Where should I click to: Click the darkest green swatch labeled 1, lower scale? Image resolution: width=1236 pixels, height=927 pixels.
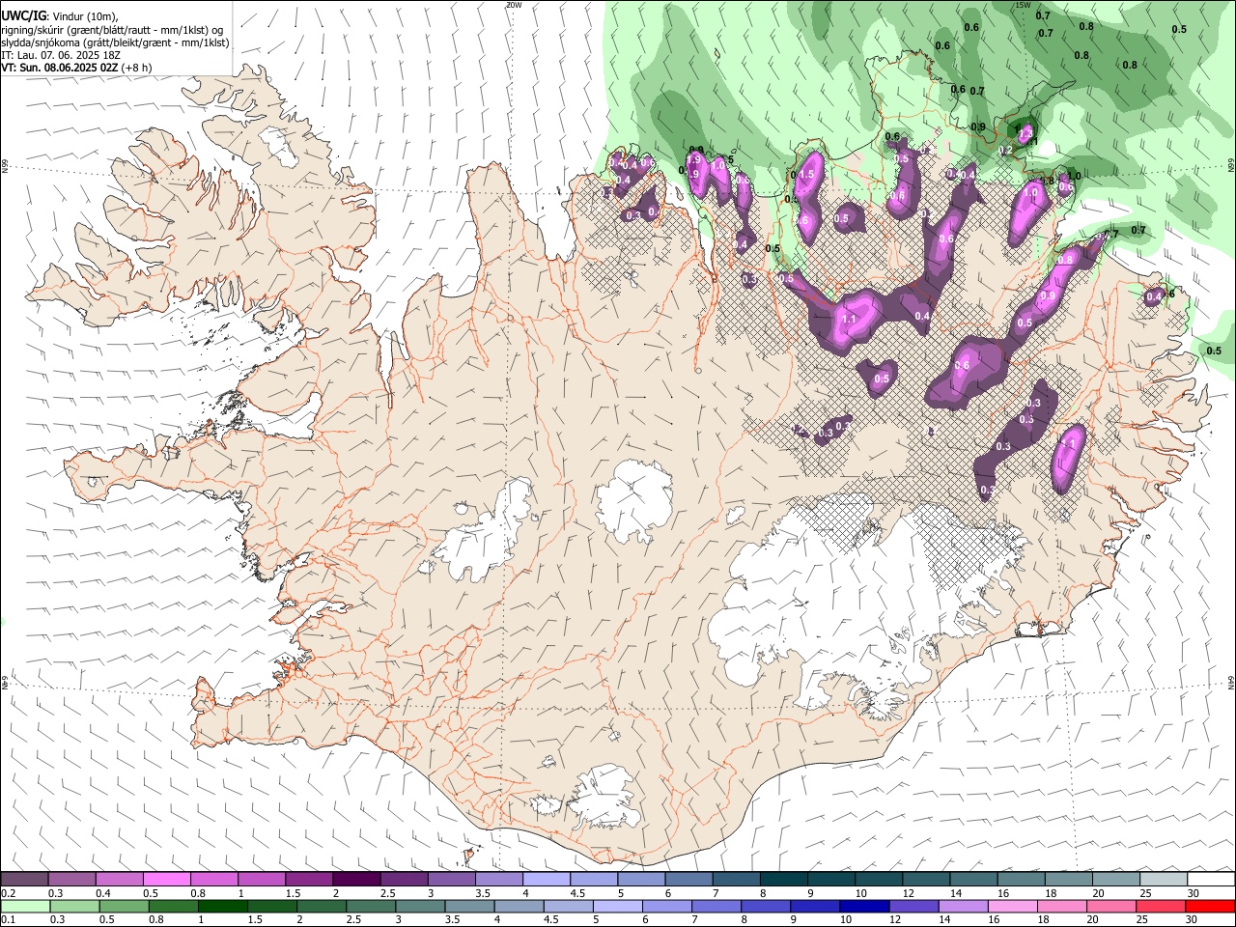coord(223,906)
